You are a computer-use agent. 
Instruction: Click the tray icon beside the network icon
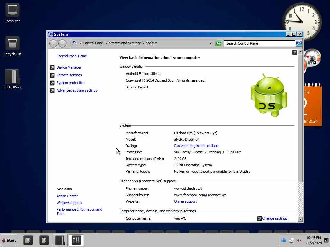pyautogui.click(x=291, y=240)
